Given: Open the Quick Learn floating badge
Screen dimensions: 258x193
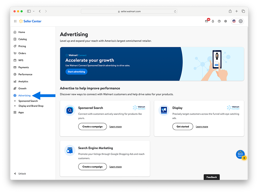Looking at the screenshot, I should pyautogui.click(x=241, y=155).
